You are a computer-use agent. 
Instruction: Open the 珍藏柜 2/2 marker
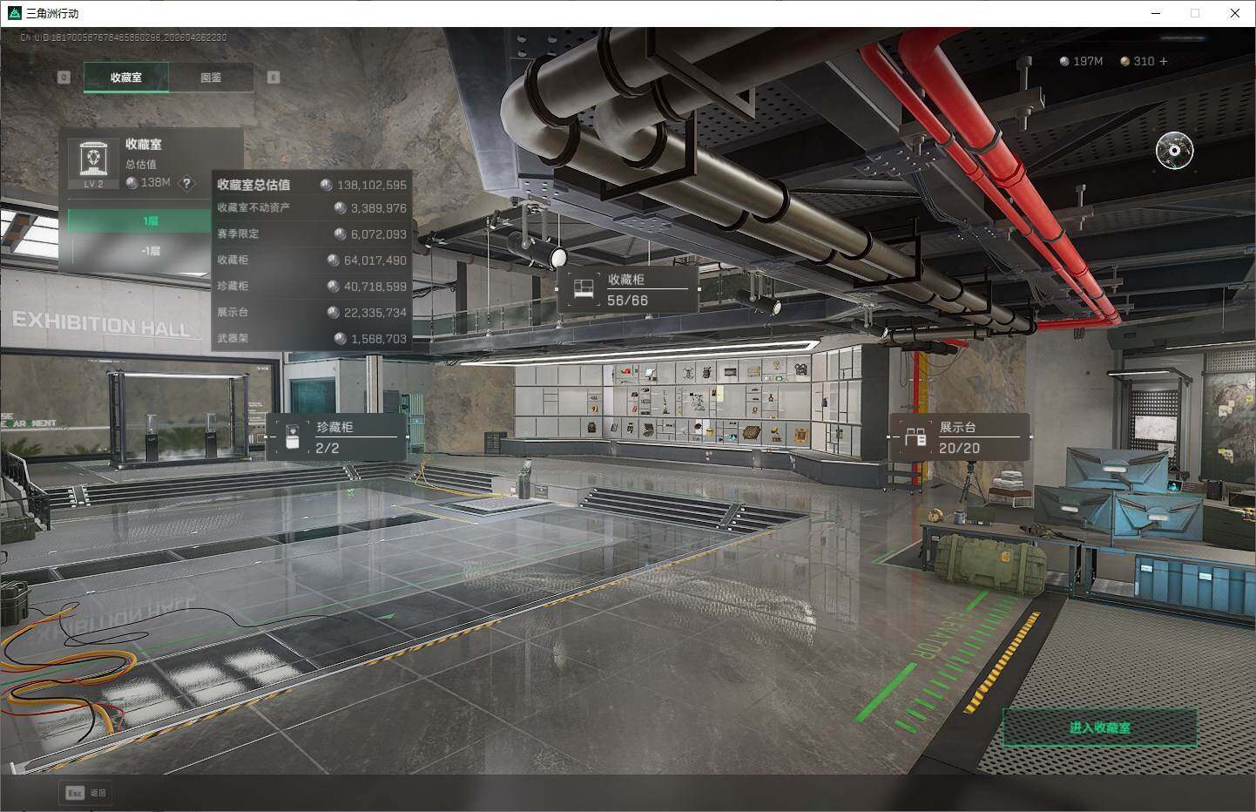tap(335, 437)
